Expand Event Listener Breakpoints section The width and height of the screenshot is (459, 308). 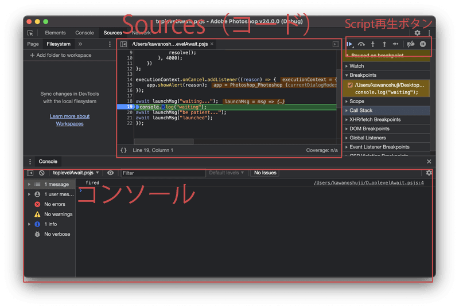pos(386,147)
